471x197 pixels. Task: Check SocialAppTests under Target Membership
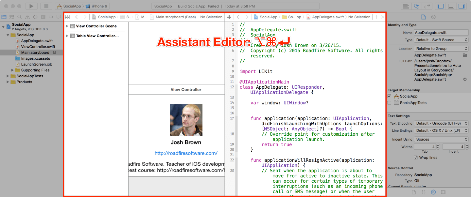[x=389, y=103]
